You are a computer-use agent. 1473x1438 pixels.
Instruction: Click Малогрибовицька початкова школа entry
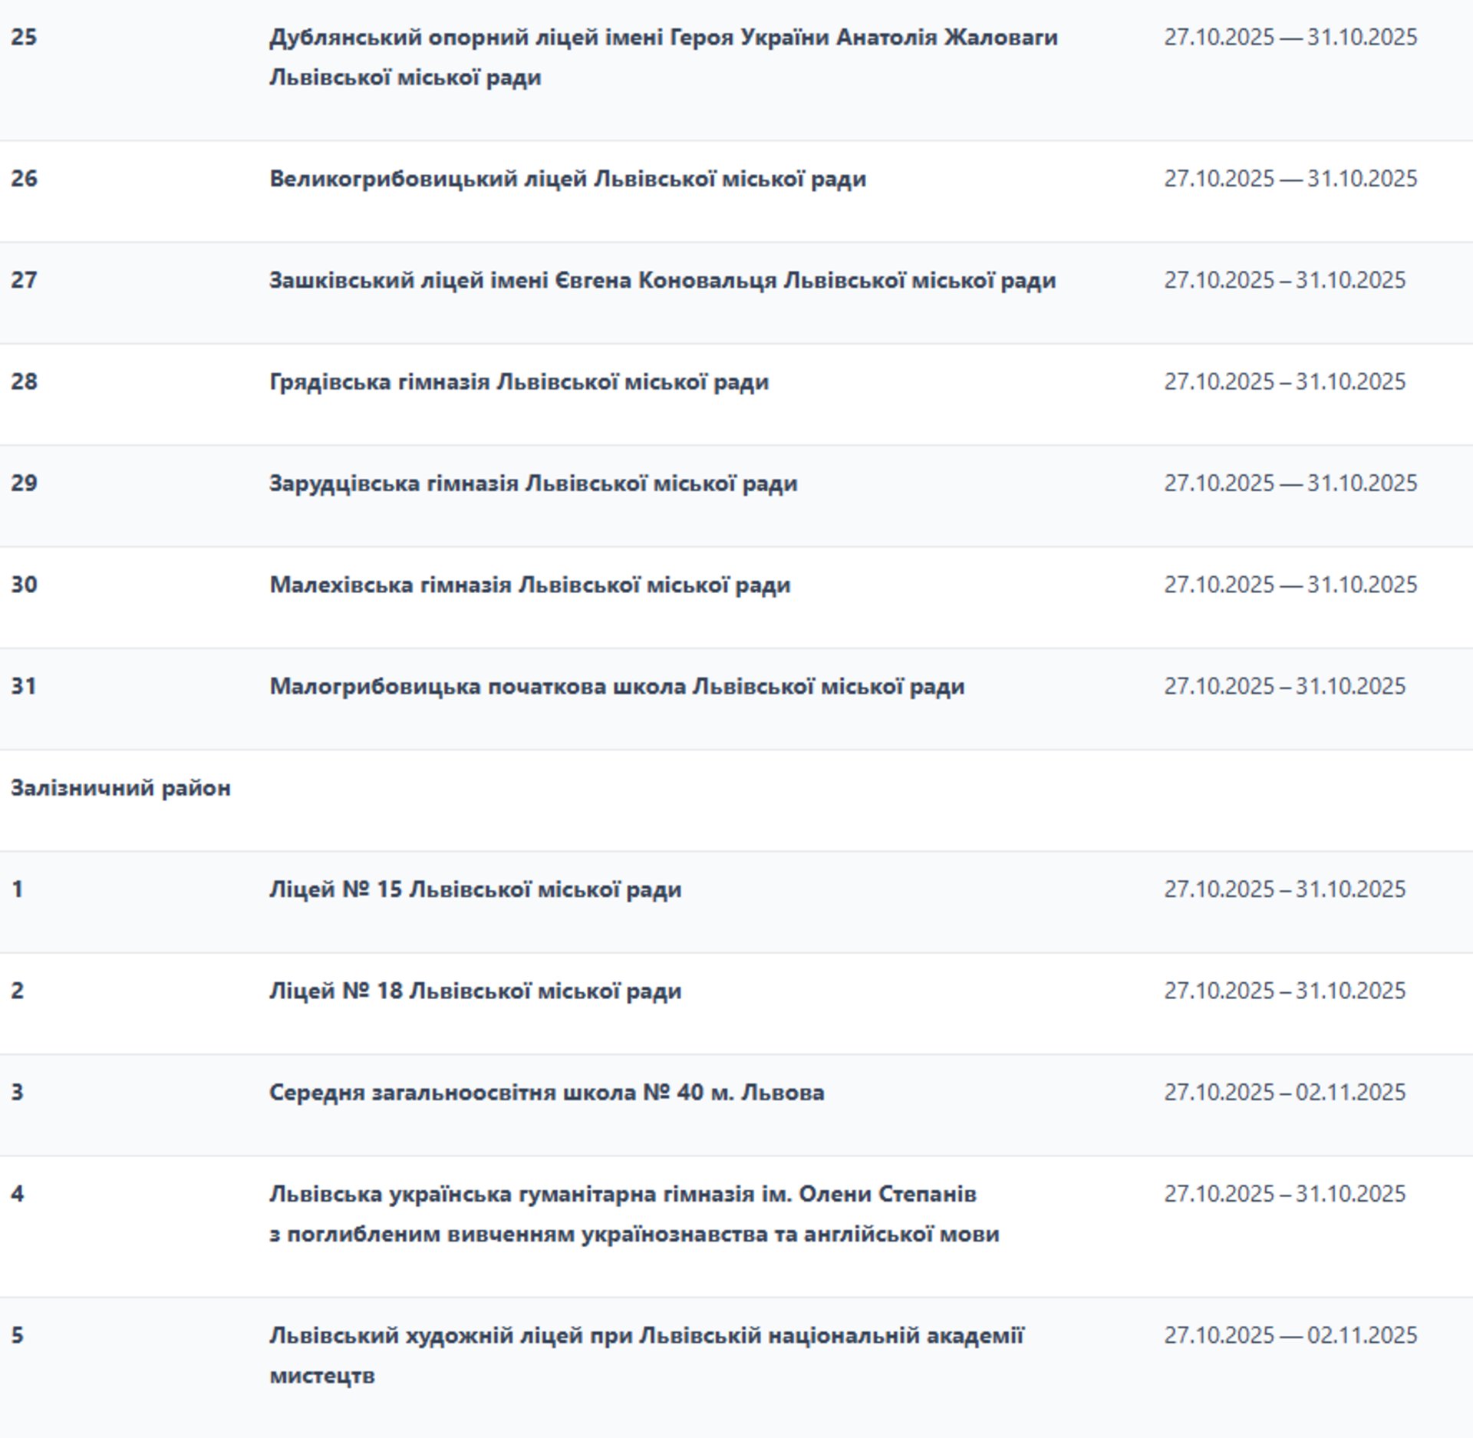(617, 686)
